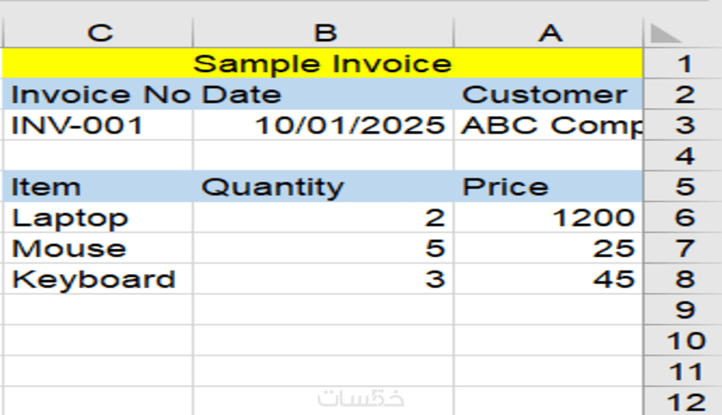
Task: Select column A header
Action: (x=549, y=33)
